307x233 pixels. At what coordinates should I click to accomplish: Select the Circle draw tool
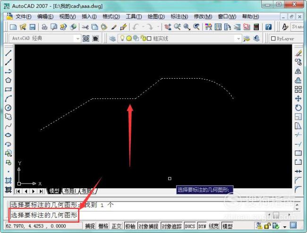tap(8, 108)
